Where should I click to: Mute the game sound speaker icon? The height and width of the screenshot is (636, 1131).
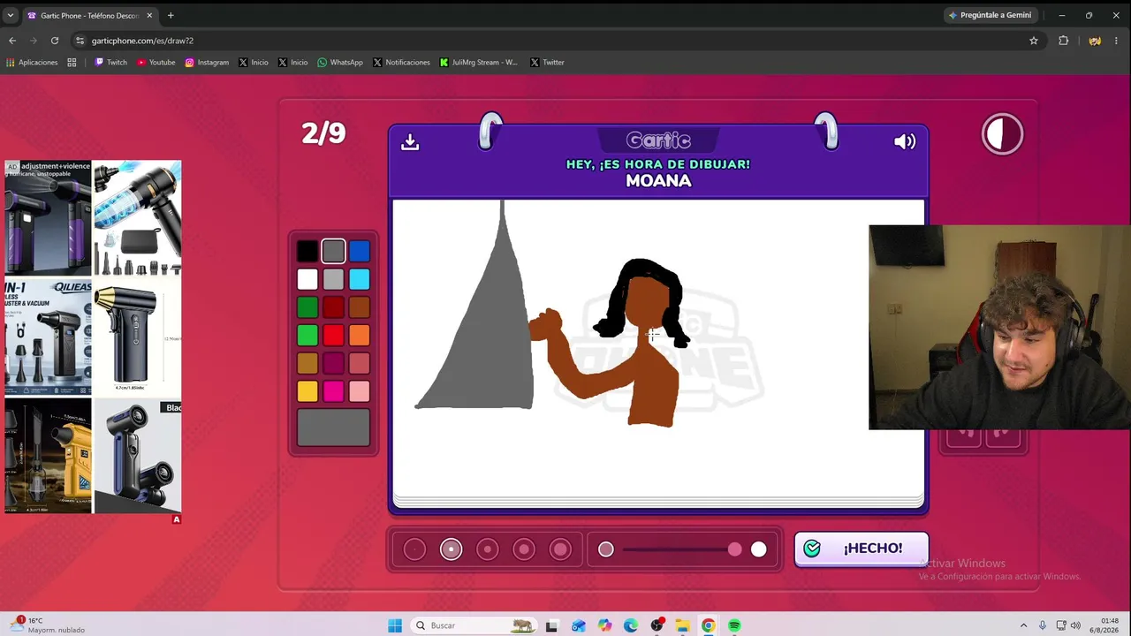pos(905,141)
